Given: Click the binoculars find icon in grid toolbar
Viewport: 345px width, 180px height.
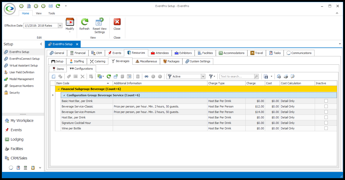Looking at the screenshot, I should coord(146,76).
